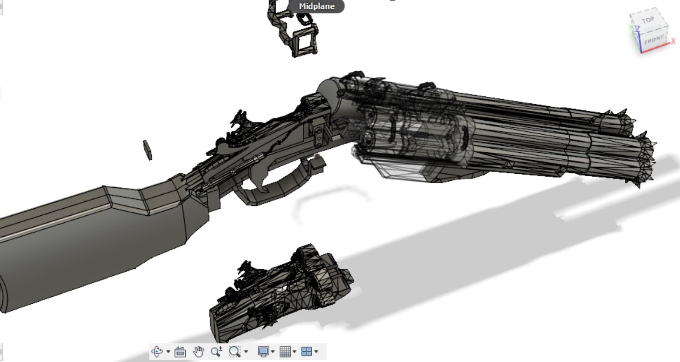Open Grid and Snaps icon
Screen dimensions: 680x362
point(285,352)
